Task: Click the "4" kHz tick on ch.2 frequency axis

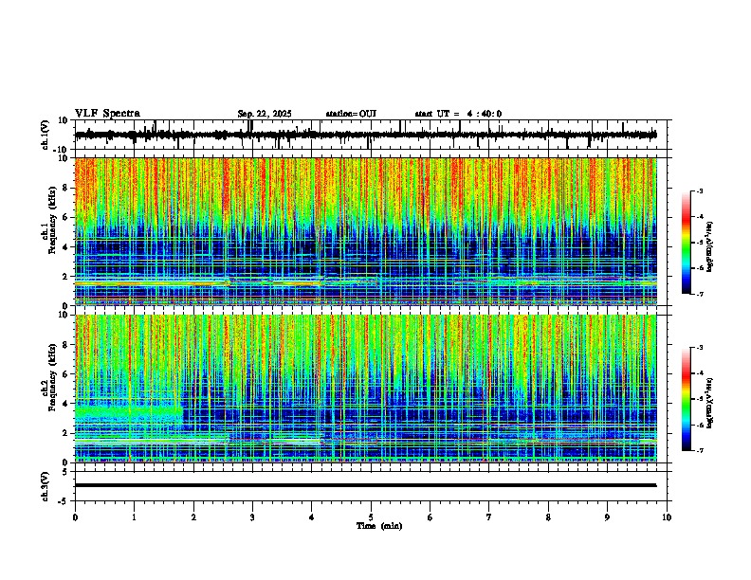Action: point(66,404)
